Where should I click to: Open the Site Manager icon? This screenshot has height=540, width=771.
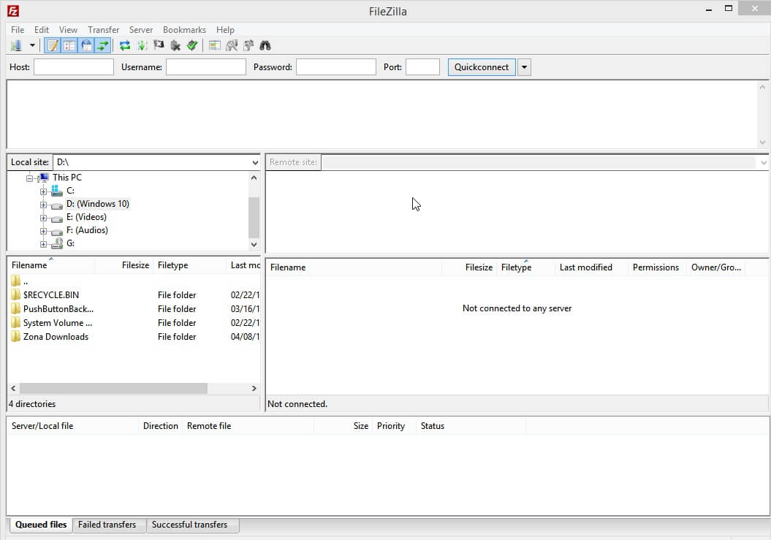tap(16, 46)
